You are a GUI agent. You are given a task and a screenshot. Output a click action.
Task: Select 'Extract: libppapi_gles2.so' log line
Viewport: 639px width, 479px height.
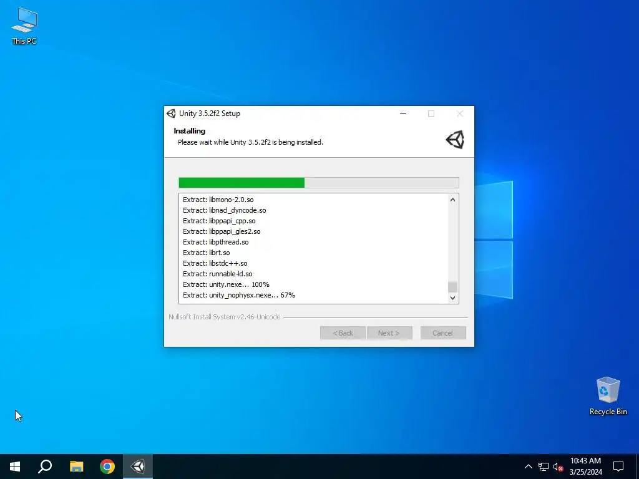(x=222, y=231)
